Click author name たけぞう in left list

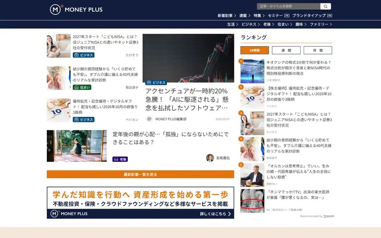(132, 55)
